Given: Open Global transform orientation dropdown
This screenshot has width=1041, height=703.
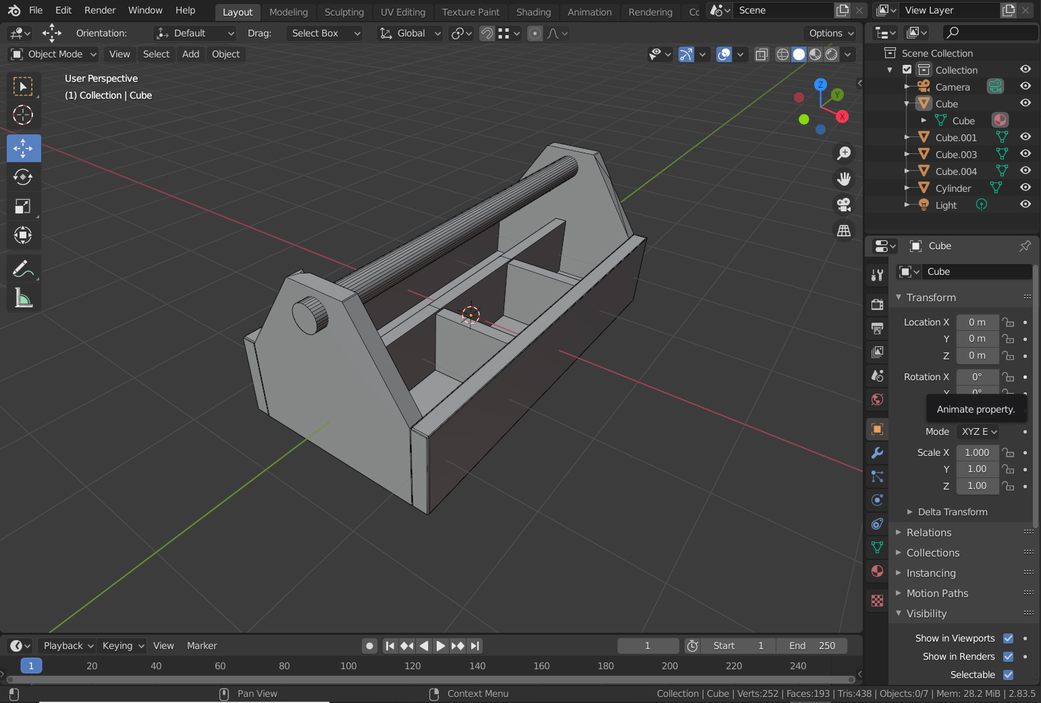Looking at the screenshot, I should click(x=409, y=33).
